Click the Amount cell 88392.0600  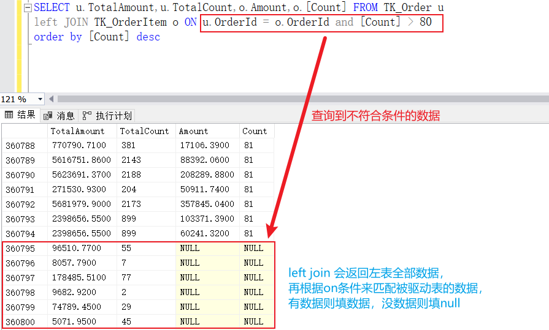tap(207, 160)
